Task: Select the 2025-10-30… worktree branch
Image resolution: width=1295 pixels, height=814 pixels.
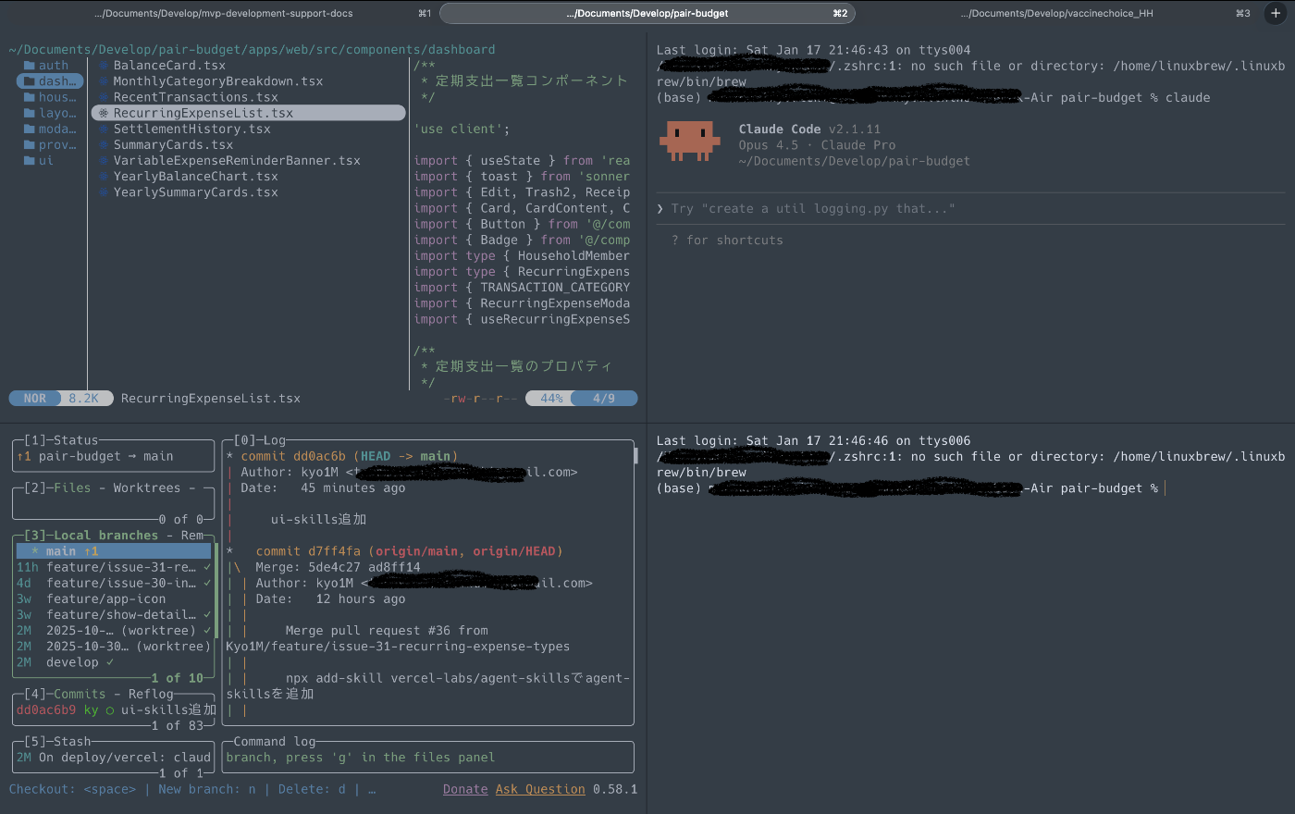Action: click(114, 647)
